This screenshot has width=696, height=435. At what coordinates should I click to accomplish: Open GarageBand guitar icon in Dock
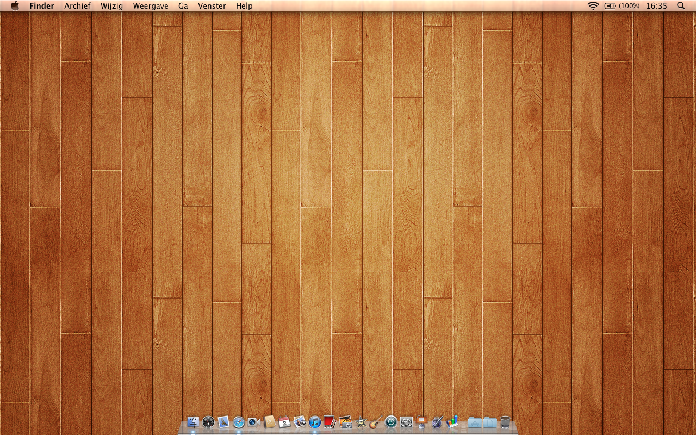point(376,422)
